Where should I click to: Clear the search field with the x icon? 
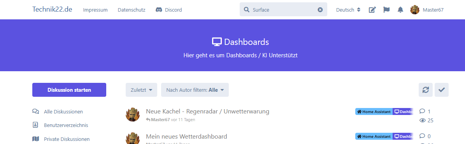pos(320,10)
